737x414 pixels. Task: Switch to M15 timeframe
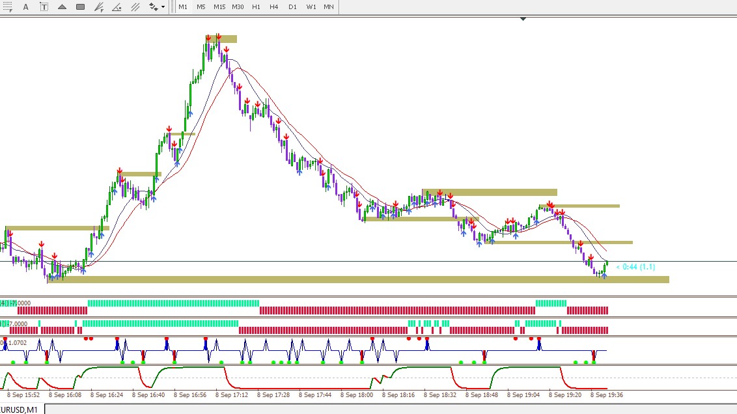pos(219,7)
